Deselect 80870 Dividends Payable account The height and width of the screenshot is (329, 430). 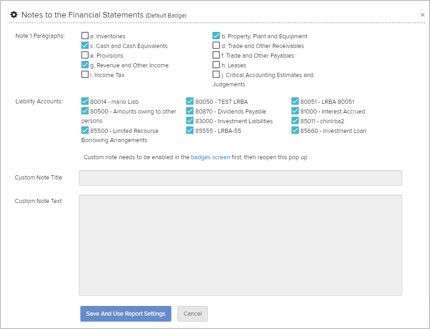pos(190,111)
